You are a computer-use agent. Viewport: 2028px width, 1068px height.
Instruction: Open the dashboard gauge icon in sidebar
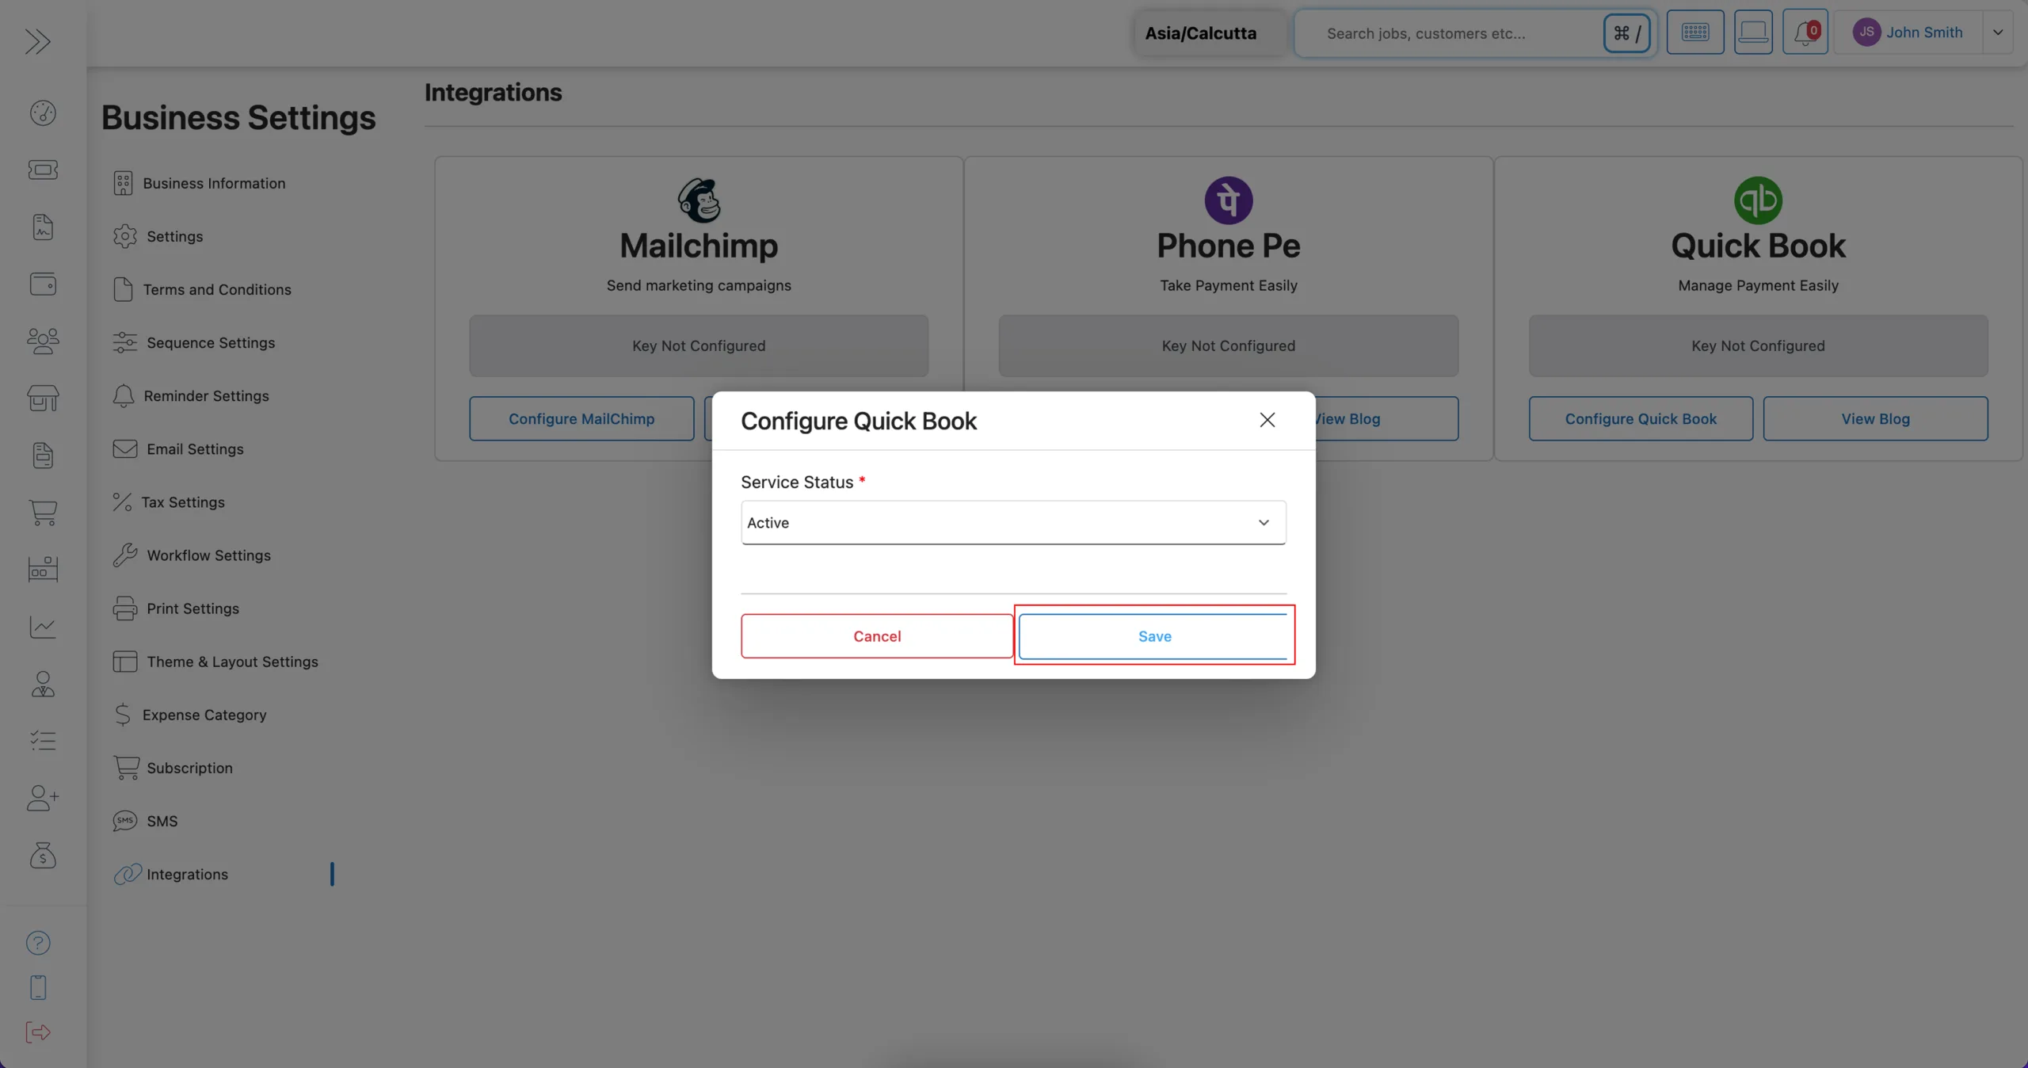tap(43, 113)
